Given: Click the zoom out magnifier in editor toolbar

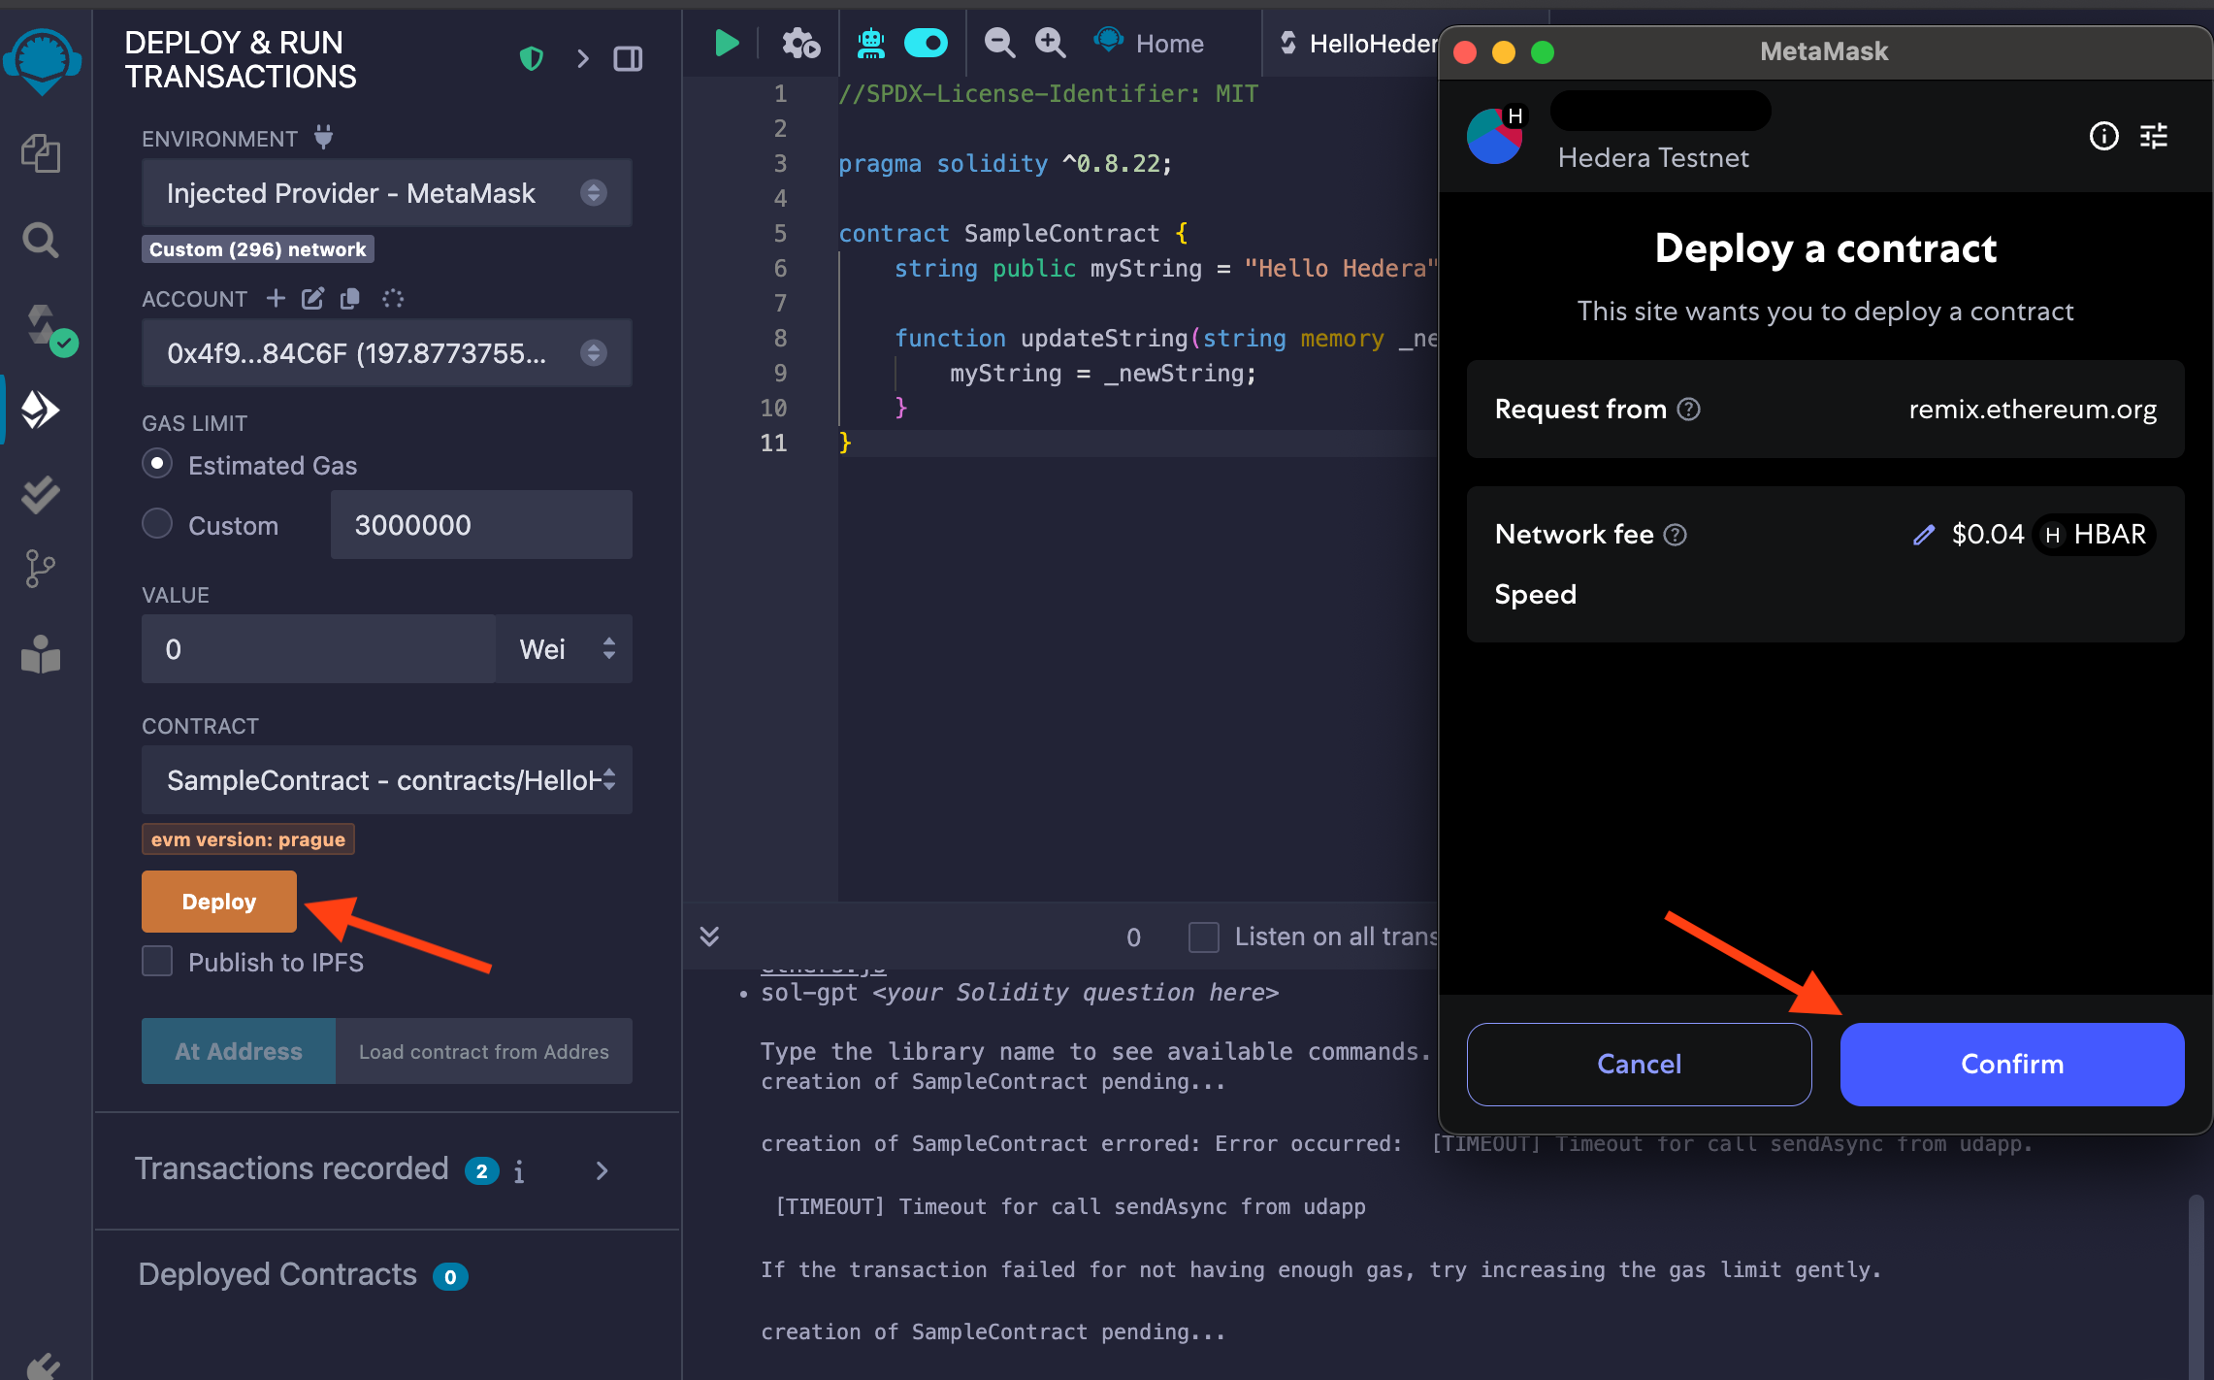Looking at the screenshot, I should 999,44.
